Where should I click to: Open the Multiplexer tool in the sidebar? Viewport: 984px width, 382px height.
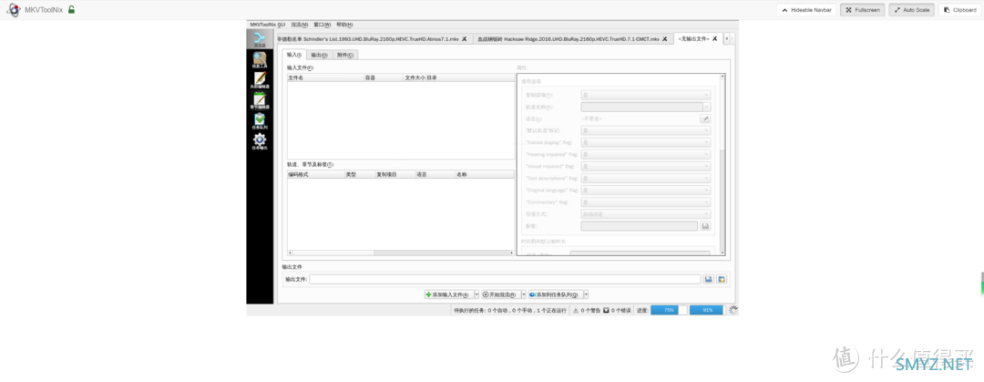coord(259,39)
